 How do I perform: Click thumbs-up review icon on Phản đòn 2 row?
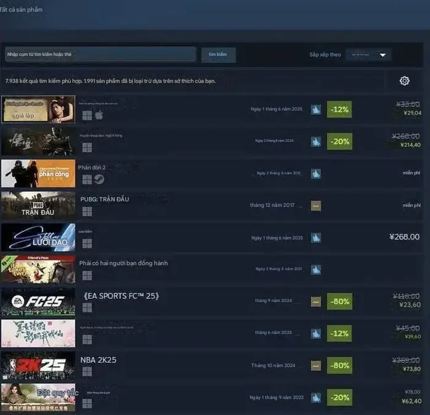click(x=316, y=174)
